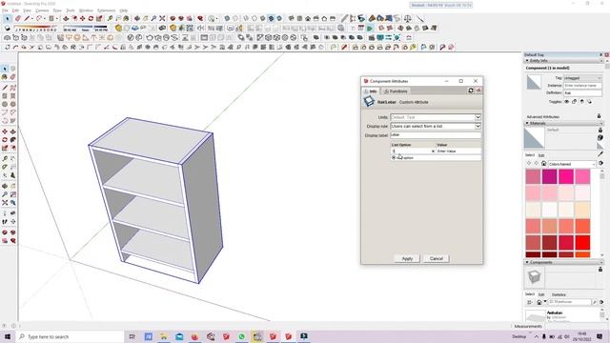Click the create material icon in Materials panel
This screenshot has width=610, height=343.
click(x=600, y=137)
